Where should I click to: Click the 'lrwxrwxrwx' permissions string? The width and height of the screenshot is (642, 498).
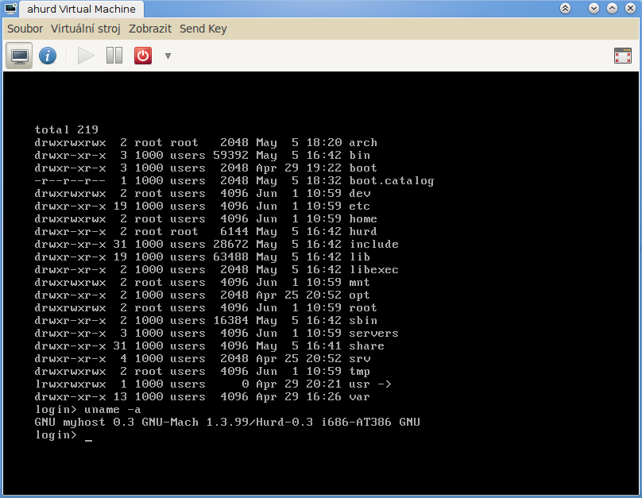coord(71,384)
